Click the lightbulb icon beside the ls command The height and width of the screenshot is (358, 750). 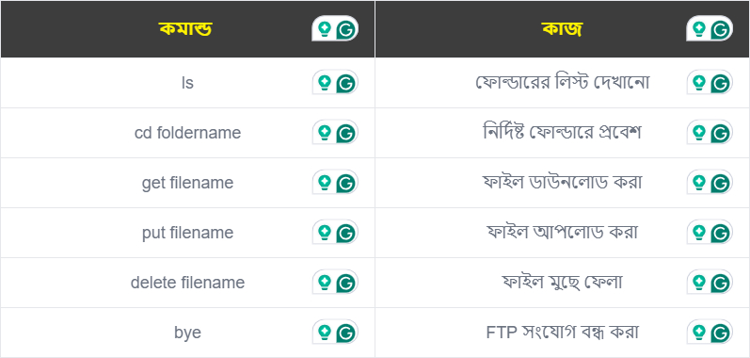[326, 83]
